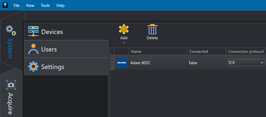Click the Delete trash icon
266x117 pixels.
[152, 29]
